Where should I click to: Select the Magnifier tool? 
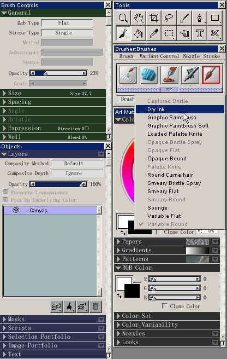tap(123, 18)
